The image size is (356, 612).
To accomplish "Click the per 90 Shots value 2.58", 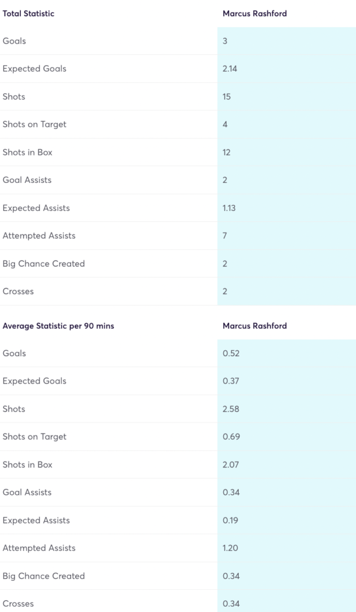I will (x=231, y=409).
